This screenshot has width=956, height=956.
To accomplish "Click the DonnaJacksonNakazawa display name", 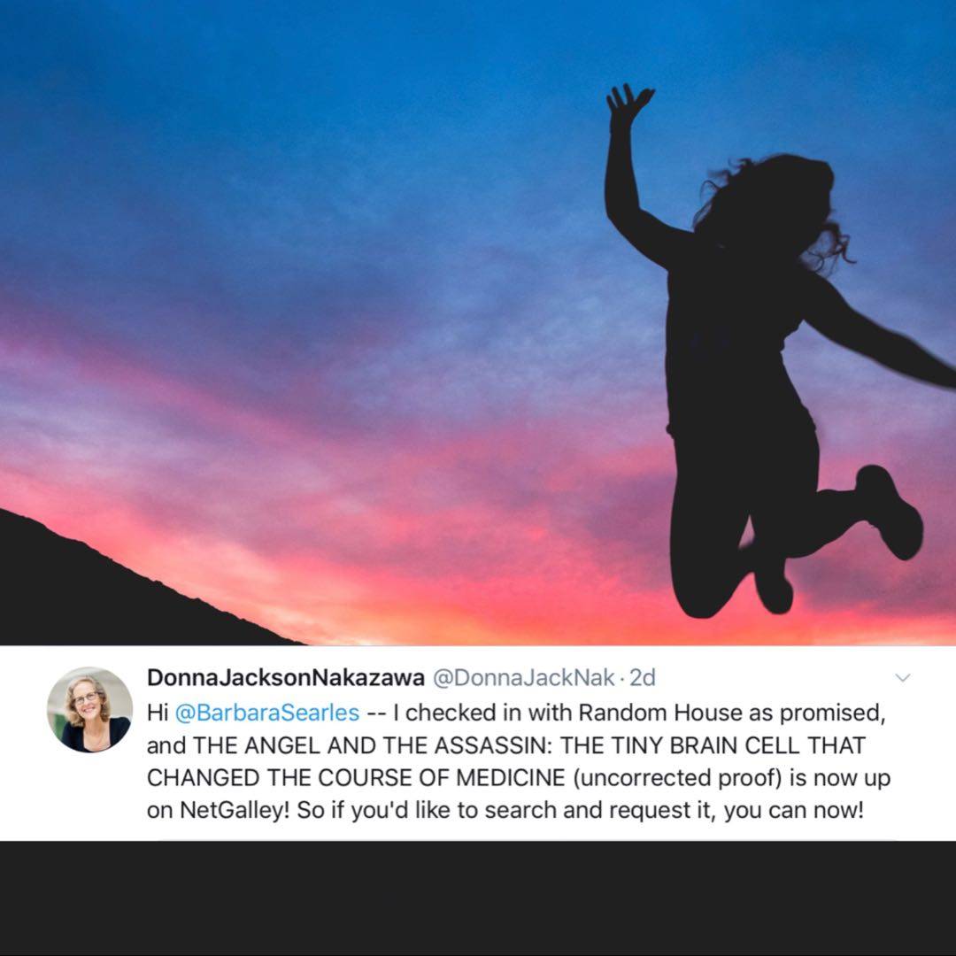I will point(285,677).
